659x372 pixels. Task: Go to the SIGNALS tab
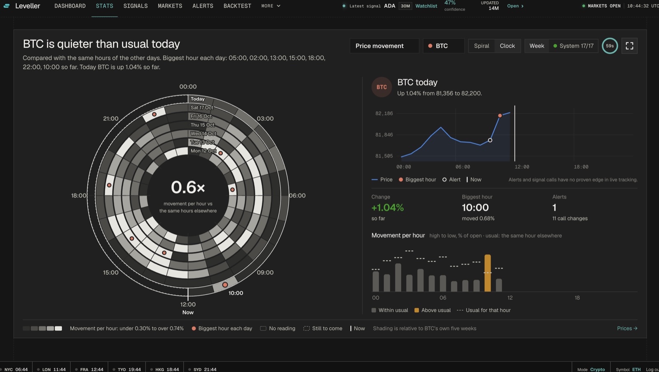click(136, 6)
